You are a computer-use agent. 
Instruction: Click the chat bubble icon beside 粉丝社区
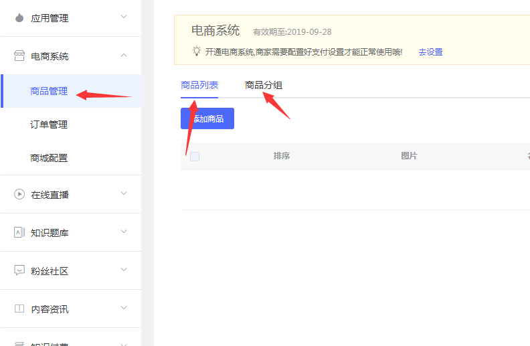[19, 270]
